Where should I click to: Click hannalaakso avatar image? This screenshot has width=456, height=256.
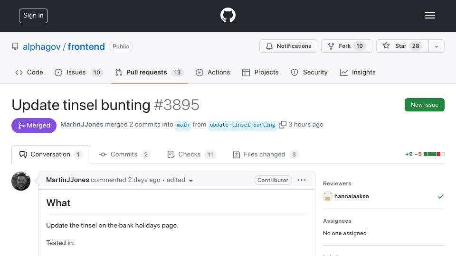(328, 196)
